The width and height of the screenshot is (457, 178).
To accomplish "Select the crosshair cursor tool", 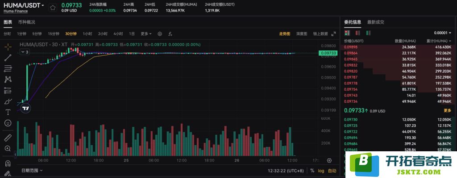I will (8, 47).
